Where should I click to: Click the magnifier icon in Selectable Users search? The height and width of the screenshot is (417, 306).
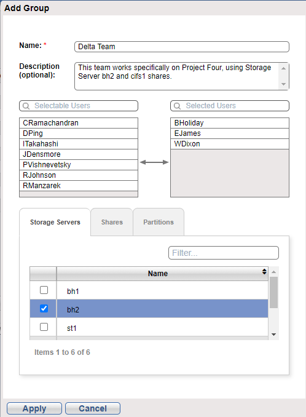[26, 106]
